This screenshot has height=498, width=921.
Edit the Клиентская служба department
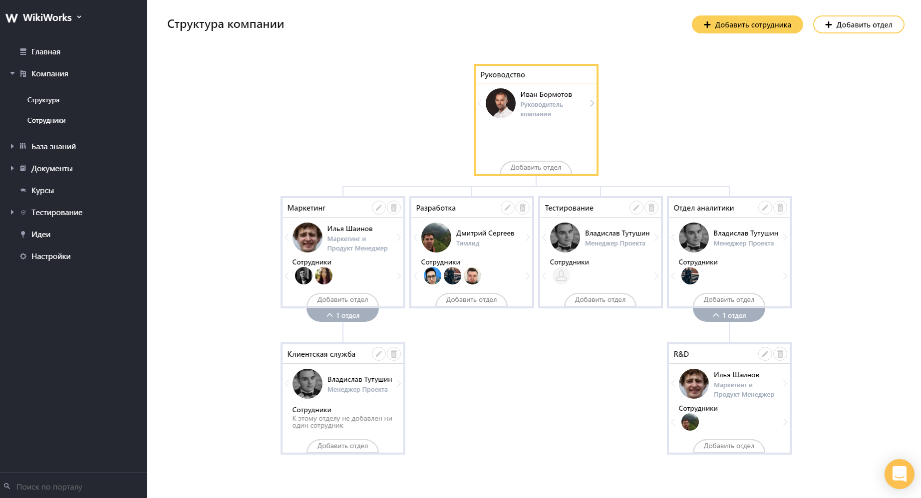pos(379,354)
